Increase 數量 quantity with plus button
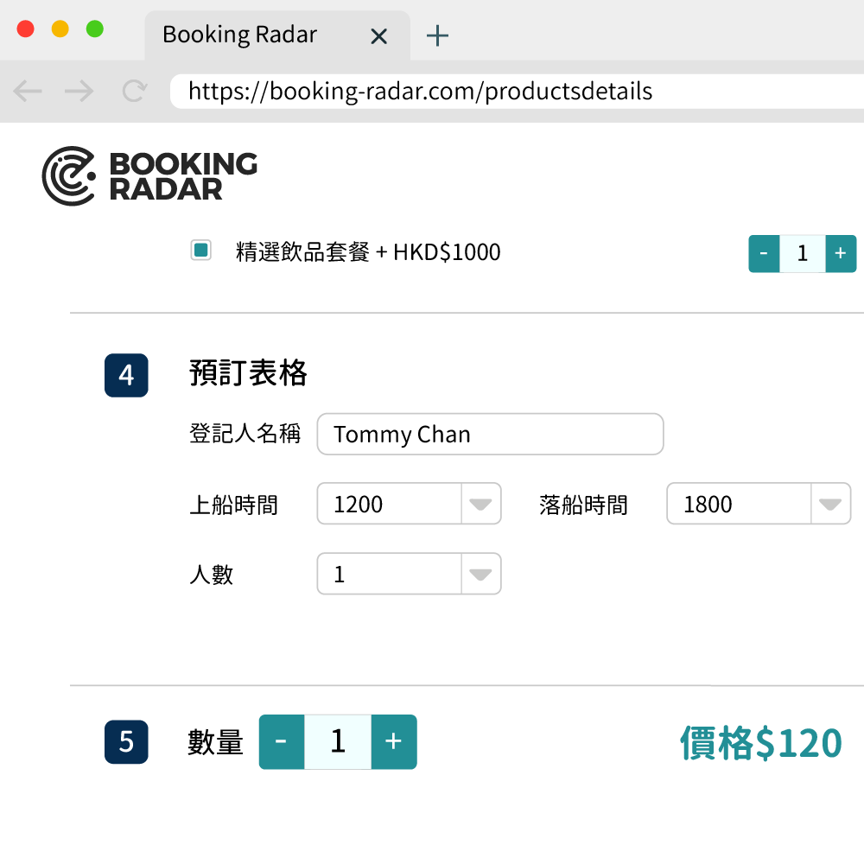The image size is (864, 864). [x=394, y=741]
